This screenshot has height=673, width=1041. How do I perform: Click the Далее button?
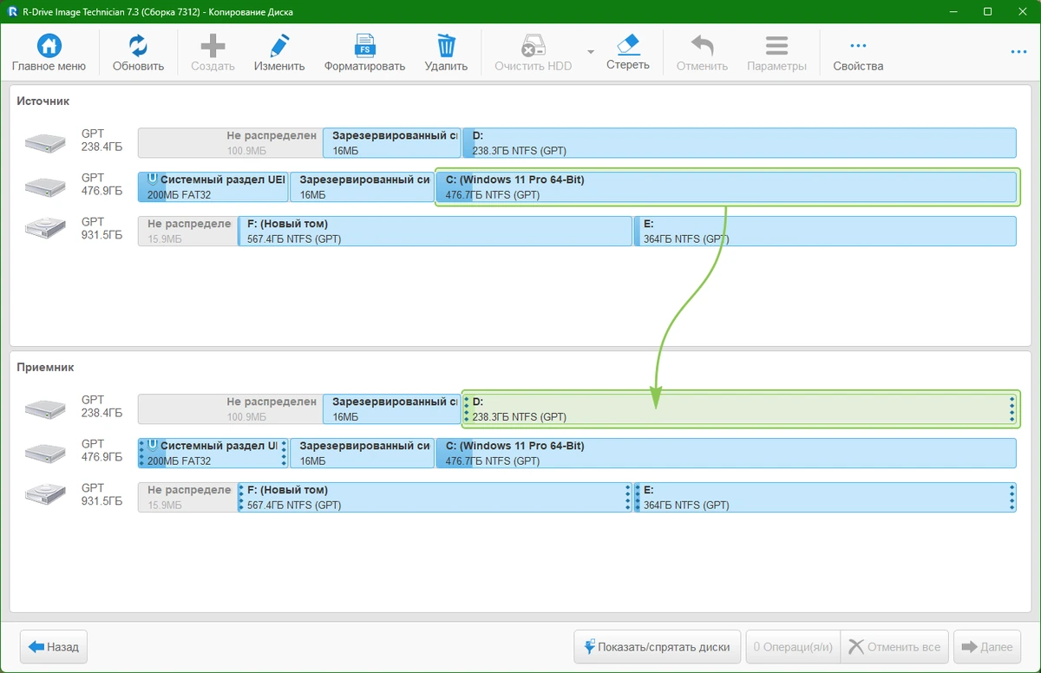tap(986, 647)
